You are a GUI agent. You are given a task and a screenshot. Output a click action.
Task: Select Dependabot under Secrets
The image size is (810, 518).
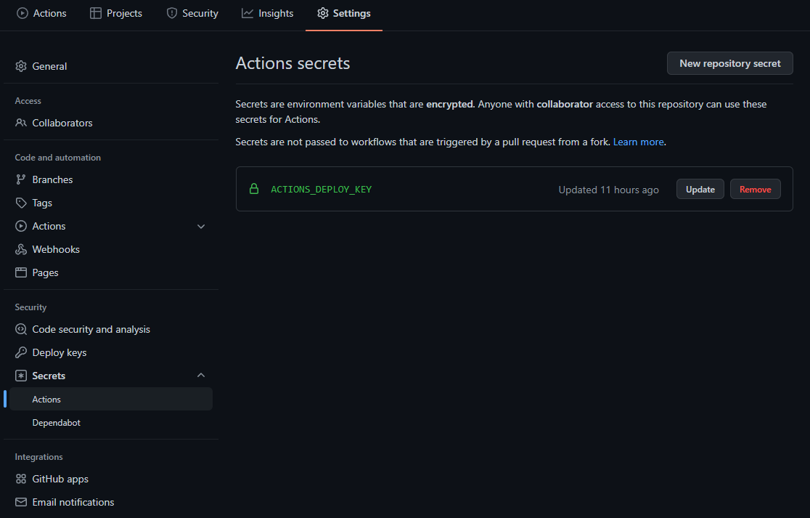tap(57, 422)
